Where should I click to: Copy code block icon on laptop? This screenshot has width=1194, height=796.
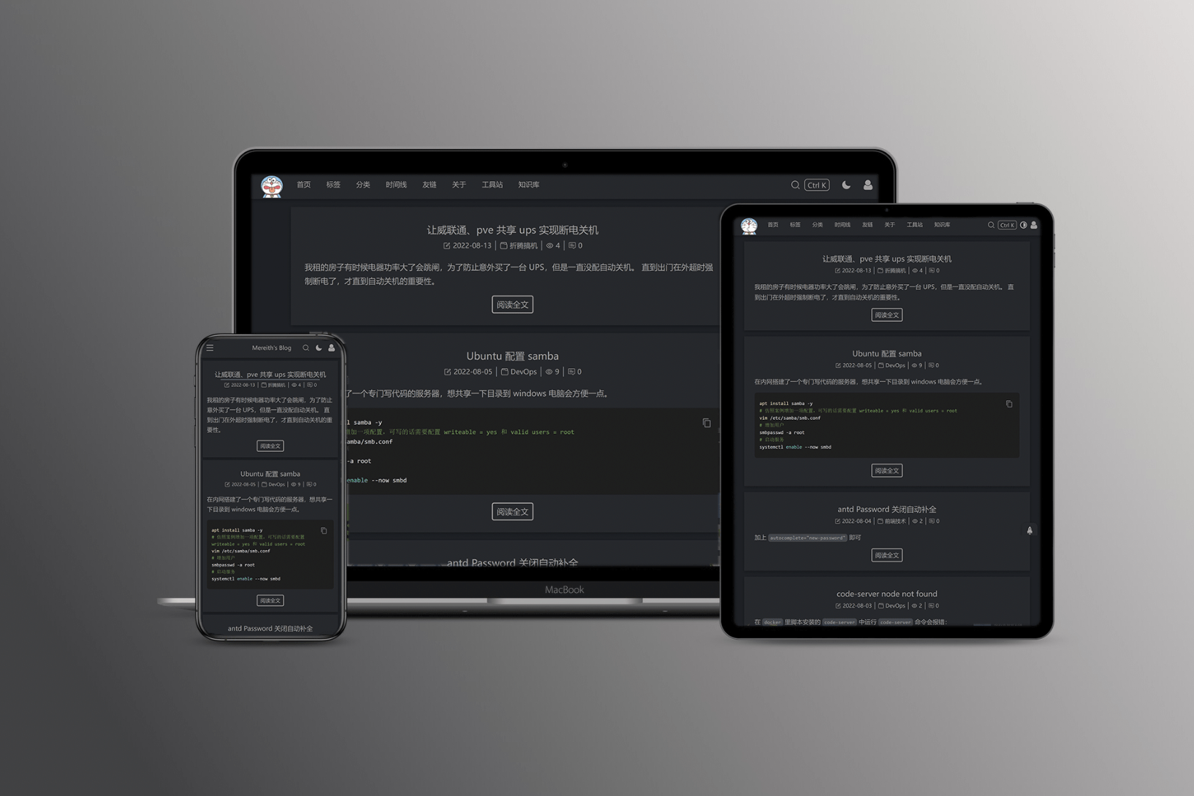pos(707,423)
